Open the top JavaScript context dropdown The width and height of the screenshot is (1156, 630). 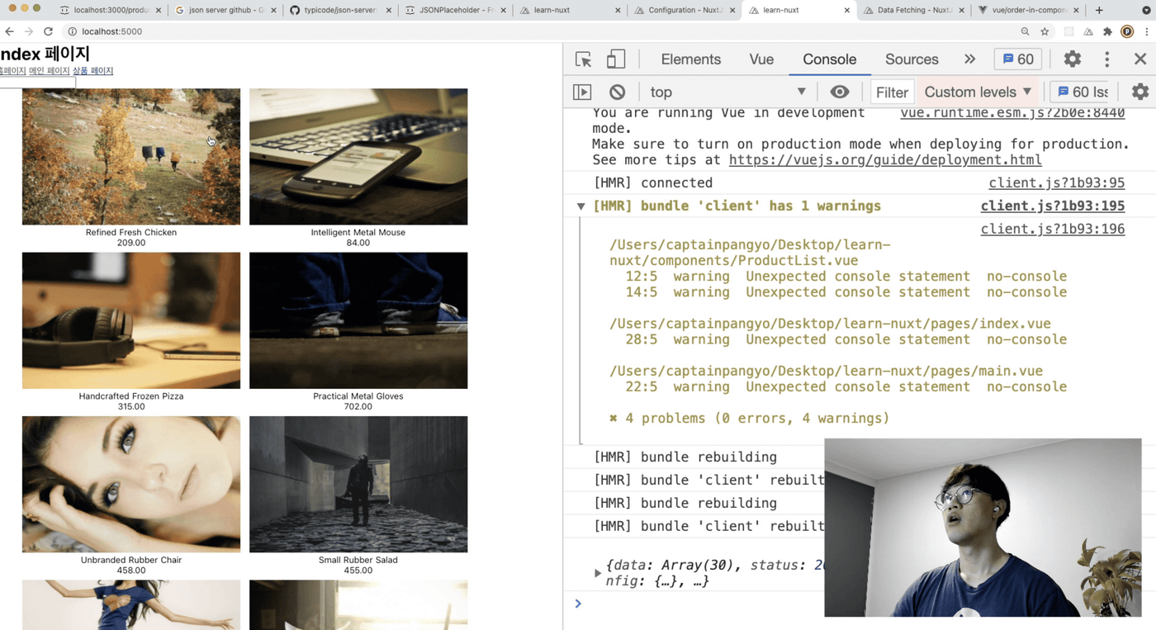[x=727, y=92]
